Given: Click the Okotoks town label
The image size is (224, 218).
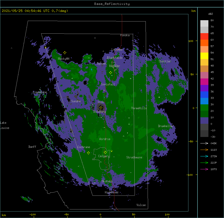Looking at the screenshot, I should 107,181.
